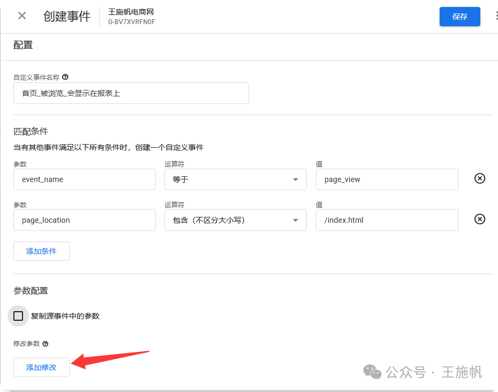The image size is (498, 392).
Task: Select measurement ID G-BV7XVRFN0F
Action: (x=132, y=22)
